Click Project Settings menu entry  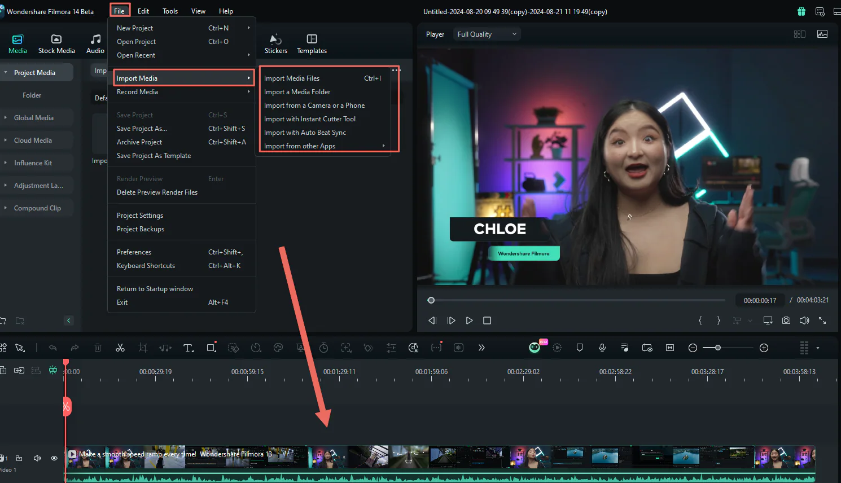pyautogui.click(x=182, y=216)
